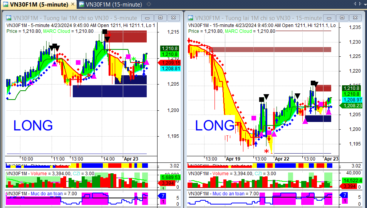Click the 5-minute window title bar text

coord(75,18)
